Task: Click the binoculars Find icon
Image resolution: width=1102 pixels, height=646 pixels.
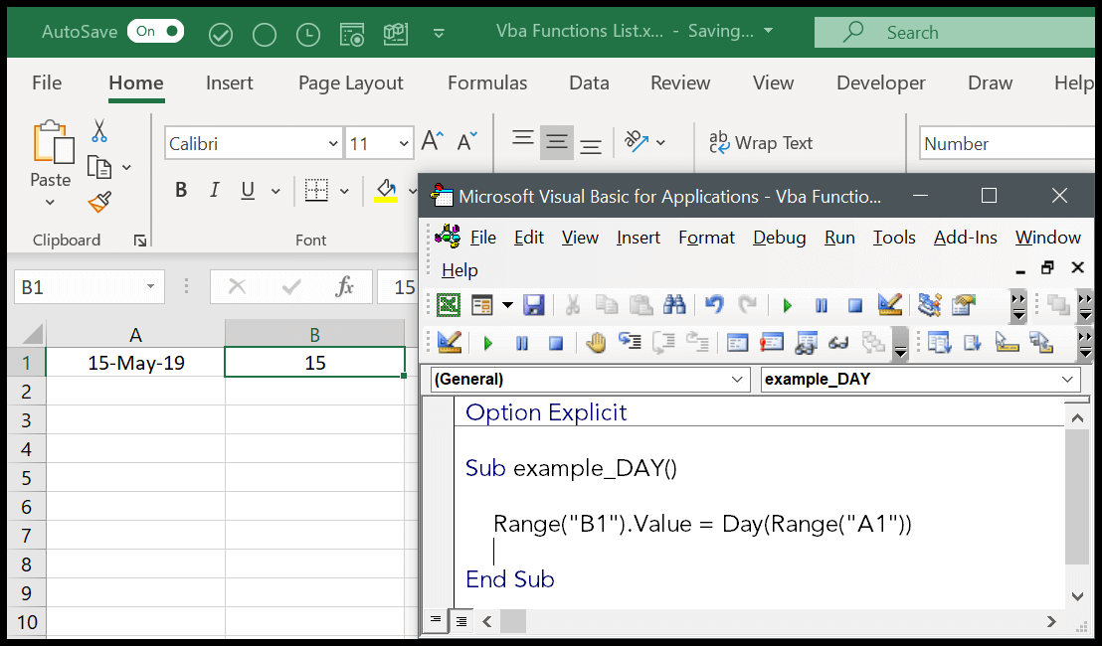Action: pyautogui.click(x=674, y=305)
